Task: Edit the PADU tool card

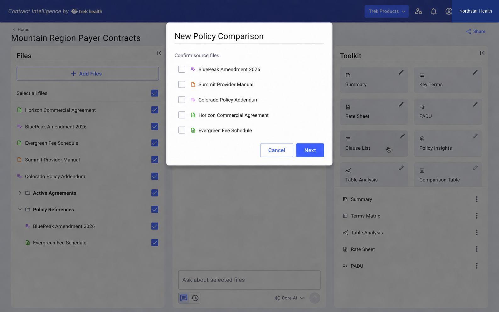Action: click(475, 104)
